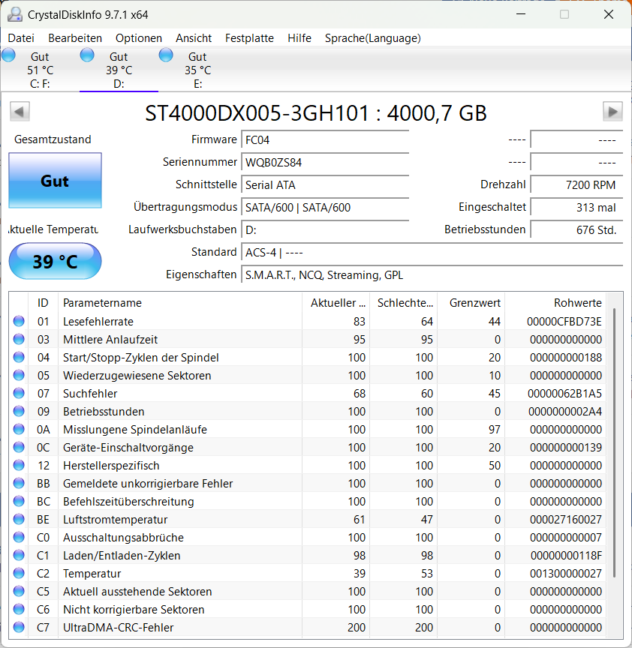Switch to the C: F: disk tab
Screen dimensions: 632x648
[40, 70]
